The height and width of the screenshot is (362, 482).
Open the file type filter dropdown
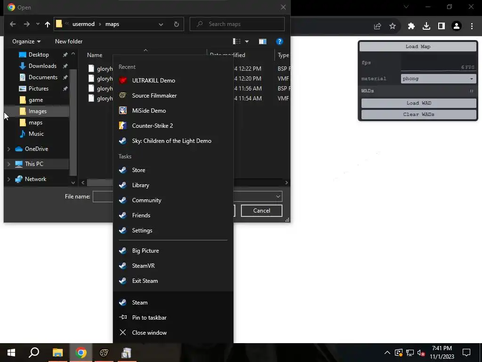coord(278,197)
